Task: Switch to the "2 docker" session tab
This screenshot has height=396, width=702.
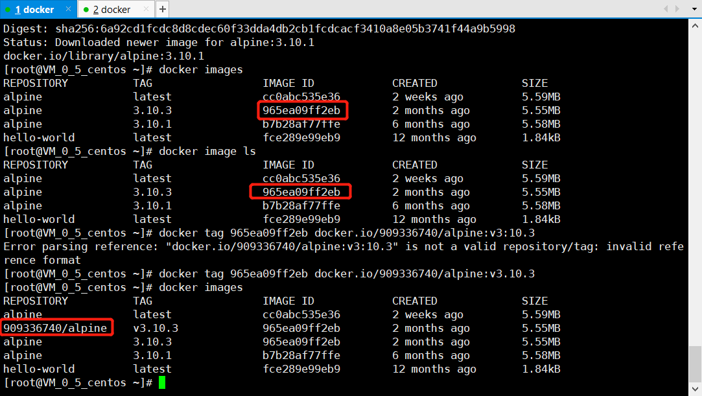Action: click(111, 9)
